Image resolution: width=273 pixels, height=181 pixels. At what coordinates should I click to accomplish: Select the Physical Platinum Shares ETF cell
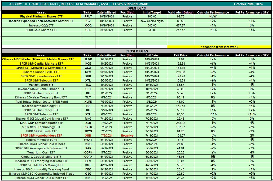pyautogui.click(x=41, y=16)
